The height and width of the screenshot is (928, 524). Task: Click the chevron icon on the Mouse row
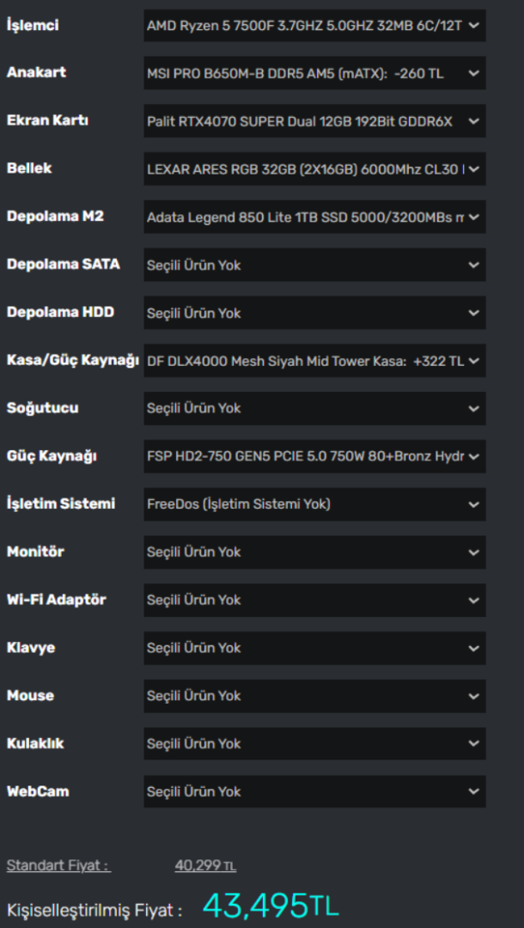[x=473, y=696]
